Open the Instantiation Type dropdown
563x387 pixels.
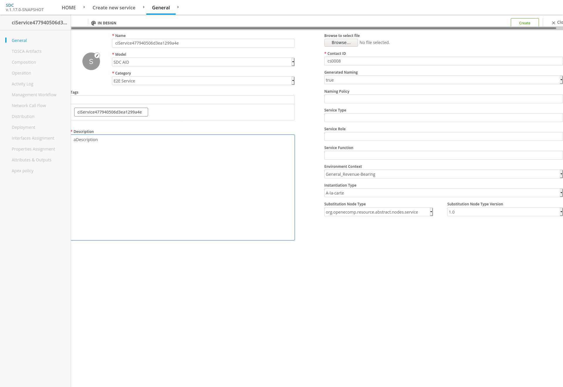coord(443,193)
